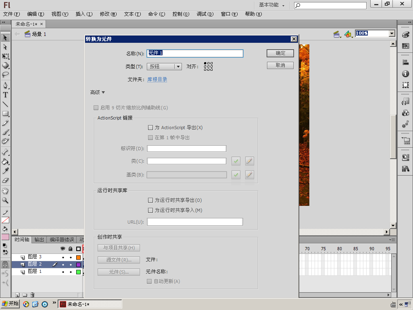413x310 pixels.
Task: Toggle outline square of 图层 2
Action: point(79,265)
